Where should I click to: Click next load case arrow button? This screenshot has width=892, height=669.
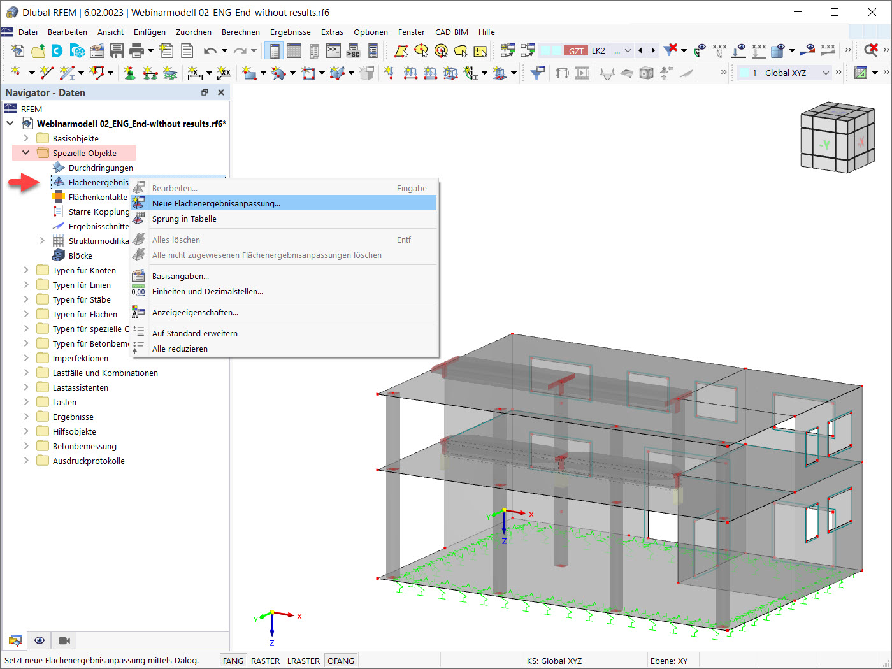tap(653, 51)
